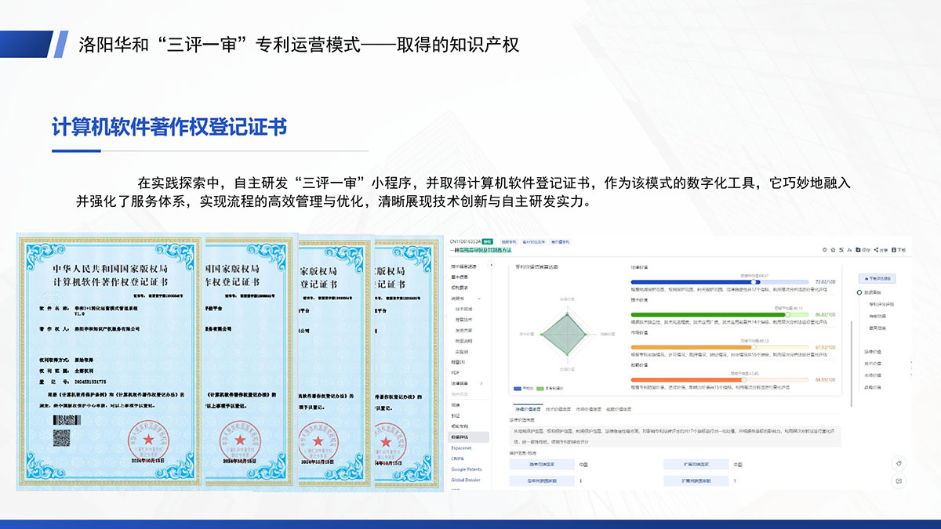Switch to the 技术价值维度 tab
The height and width of the screenshot is (529, 941).
click(559, 408)
